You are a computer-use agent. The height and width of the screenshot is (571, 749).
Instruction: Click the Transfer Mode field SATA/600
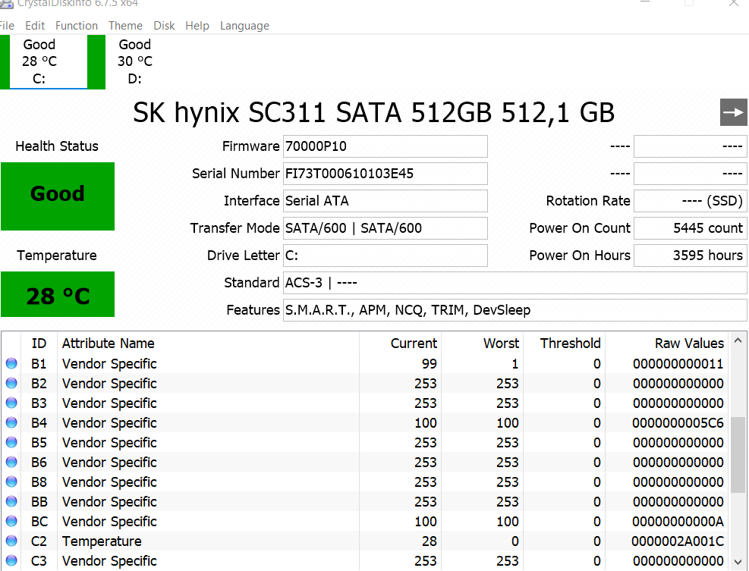[385, 228]
